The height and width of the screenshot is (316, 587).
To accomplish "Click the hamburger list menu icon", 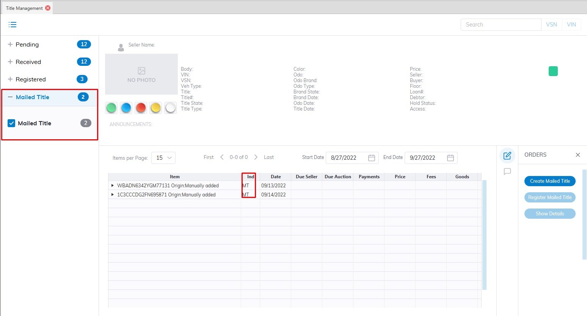I will pyautogui.click(x=13, y=25).
